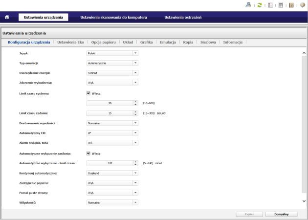
Task: Toggle Limit czasu systemu Włącz checkbox
Action: pos(88,93)
